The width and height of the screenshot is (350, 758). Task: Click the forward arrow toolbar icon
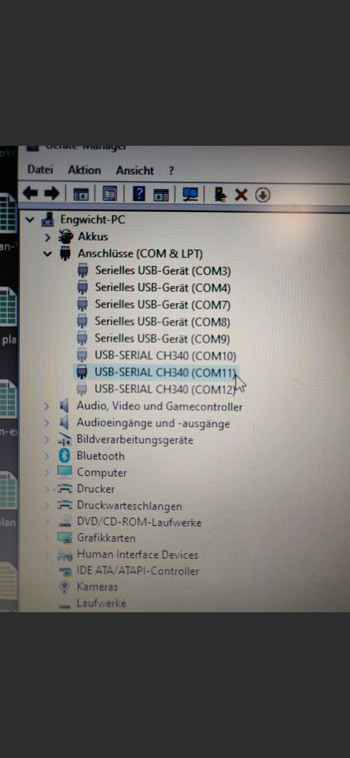point(52,194)
